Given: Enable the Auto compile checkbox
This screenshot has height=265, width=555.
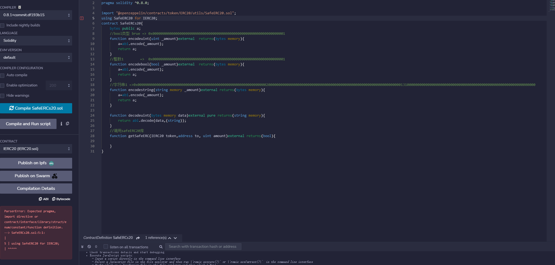Looking at the screenshot, I should point(2,75).
